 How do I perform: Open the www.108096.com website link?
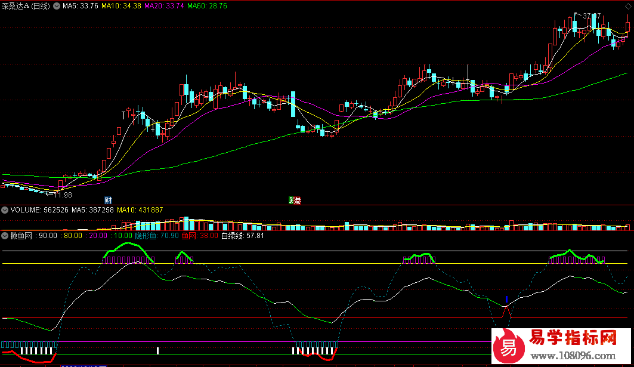[x=573, y=356]
